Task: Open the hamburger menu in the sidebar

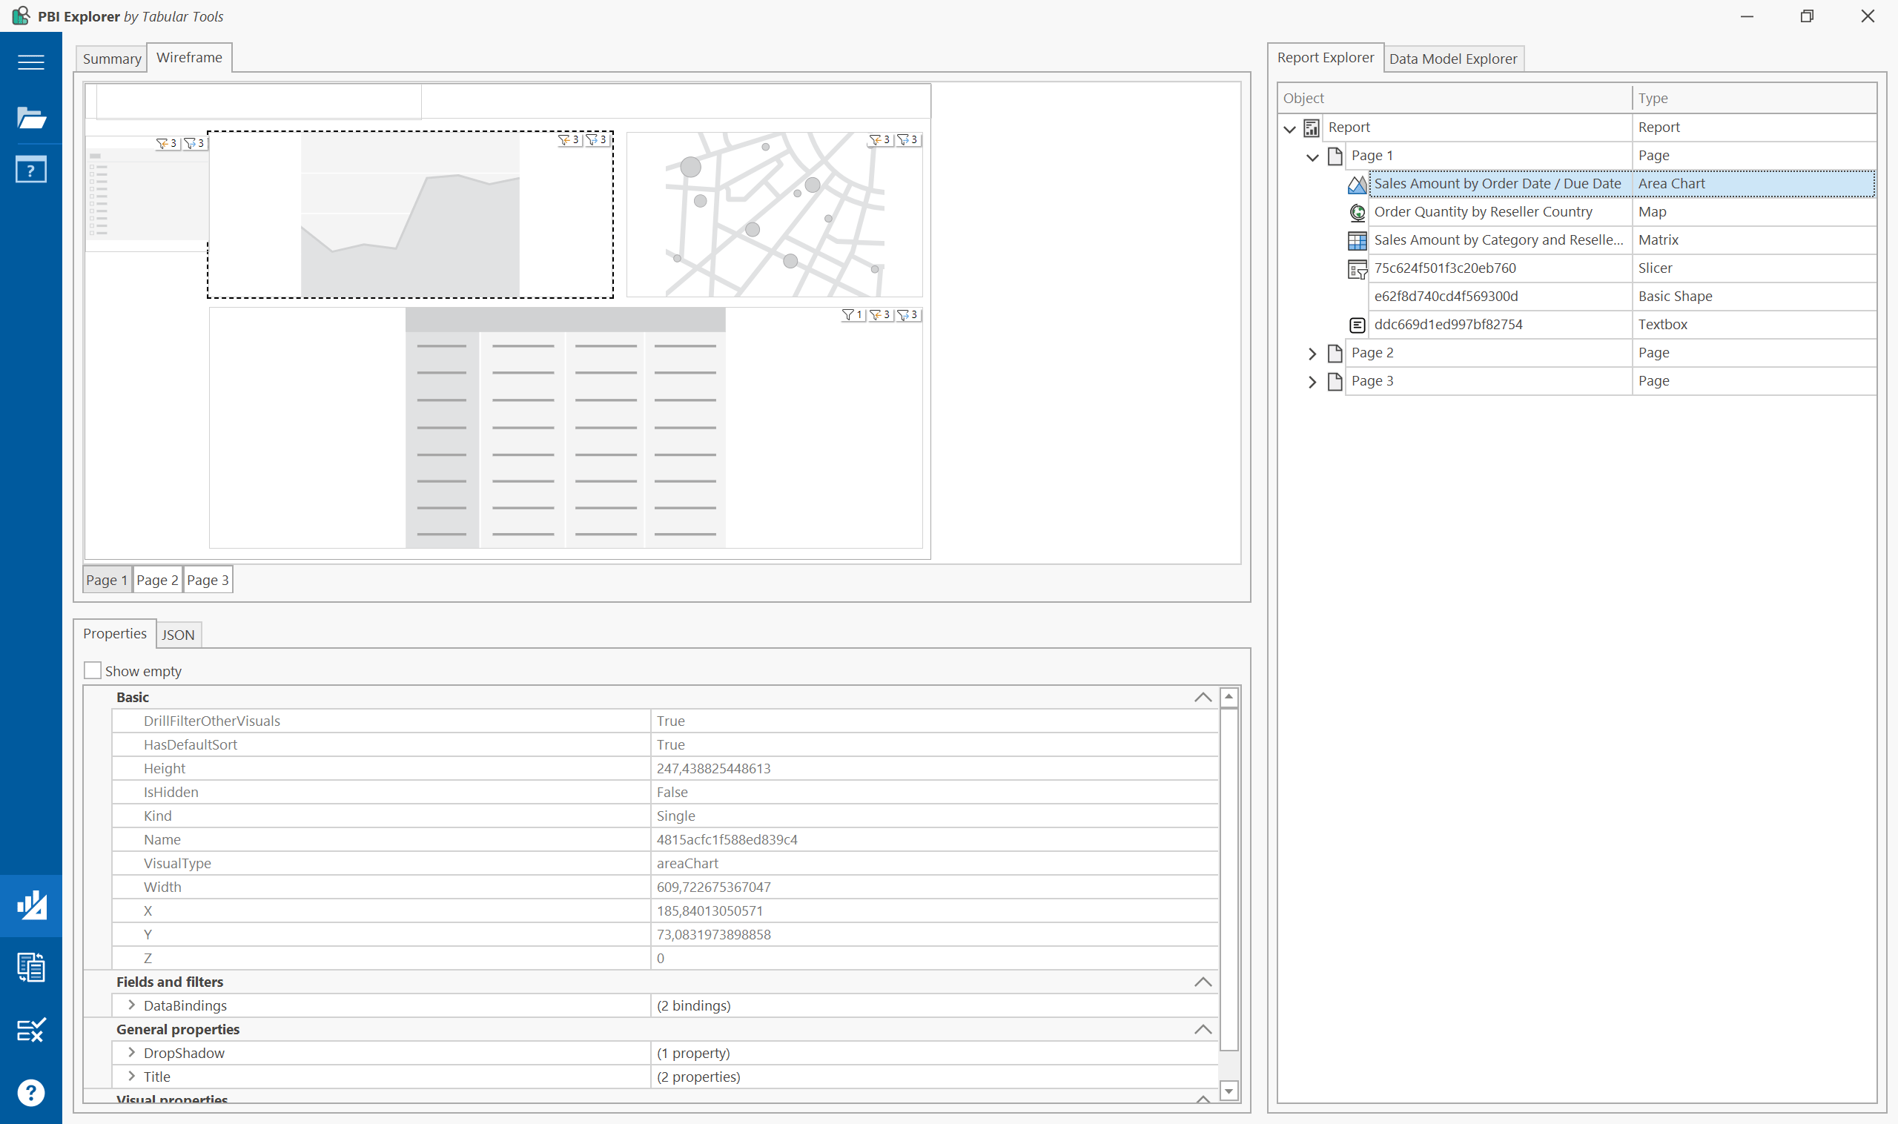Action: [31, 62]
